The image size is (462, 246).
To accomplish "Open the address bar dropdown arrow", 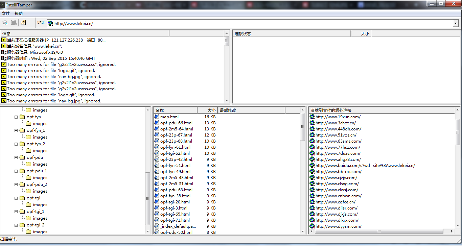I will [456, 23].
